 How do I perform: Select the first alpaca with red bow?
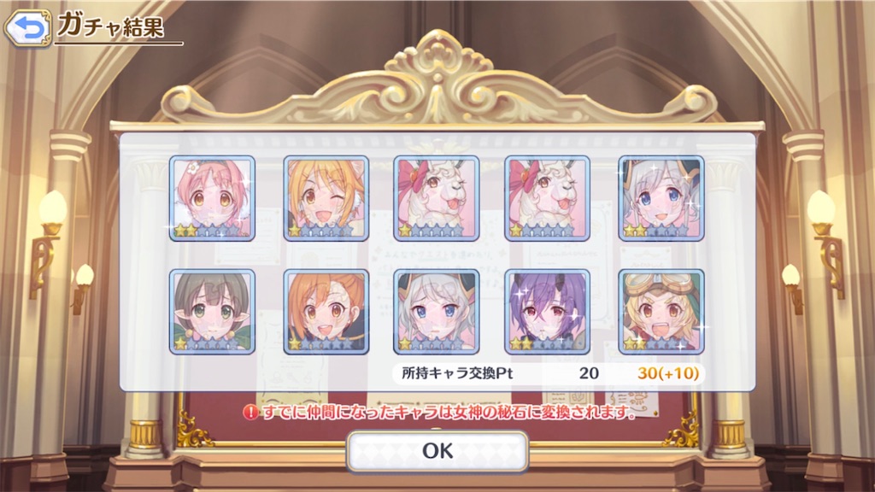pos(437,198)
